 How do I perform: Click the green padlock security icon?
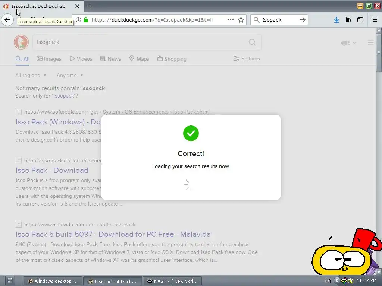[x=86, y=20]
